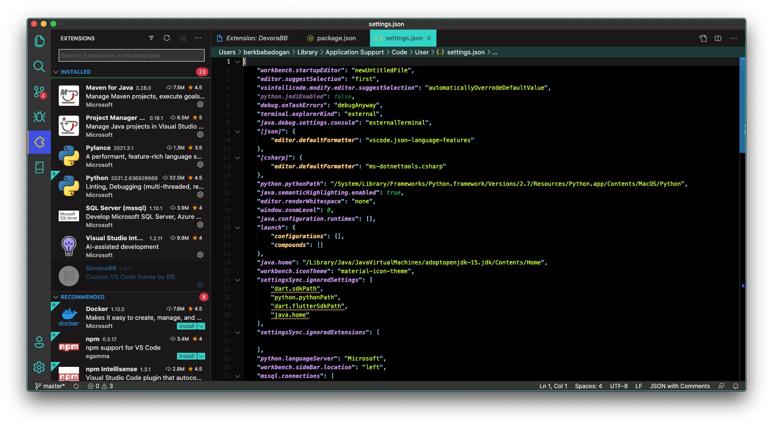The width and height of the screenshot is (773, 427).
Task: Split the editor to the right
Action: [x=718, y=38]
